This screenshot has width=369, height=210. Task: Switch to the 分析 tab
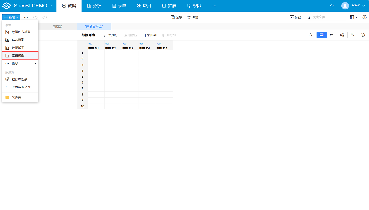click(94, 6)
